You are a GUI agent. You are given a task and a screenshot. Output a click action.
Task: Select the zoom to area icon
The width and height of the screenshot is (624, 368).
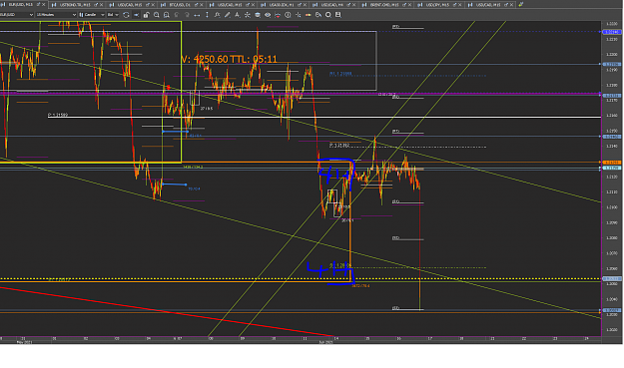tap(167, 15)
